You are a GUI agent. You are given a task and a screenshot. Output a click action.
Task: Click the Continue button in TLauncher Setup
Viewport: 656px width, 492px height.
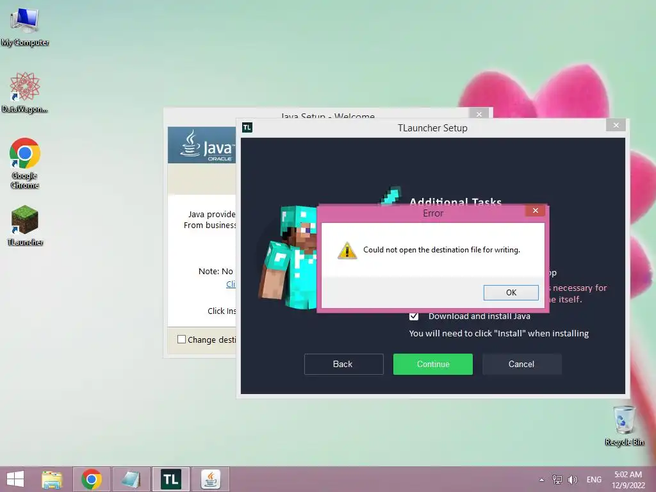point(433,364)
